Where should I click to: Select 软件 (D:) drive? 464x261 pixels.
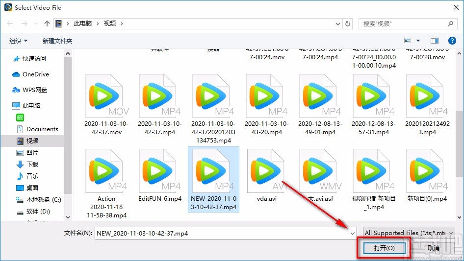[x=33, y=212]
